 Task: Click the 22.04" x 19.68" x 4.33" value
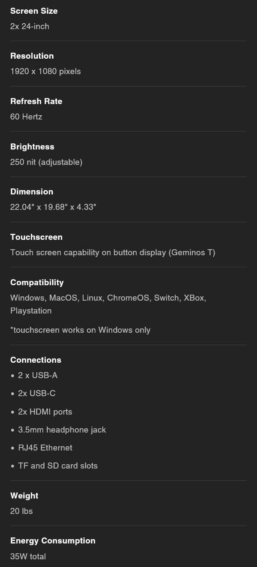click(x=53, y=207)
